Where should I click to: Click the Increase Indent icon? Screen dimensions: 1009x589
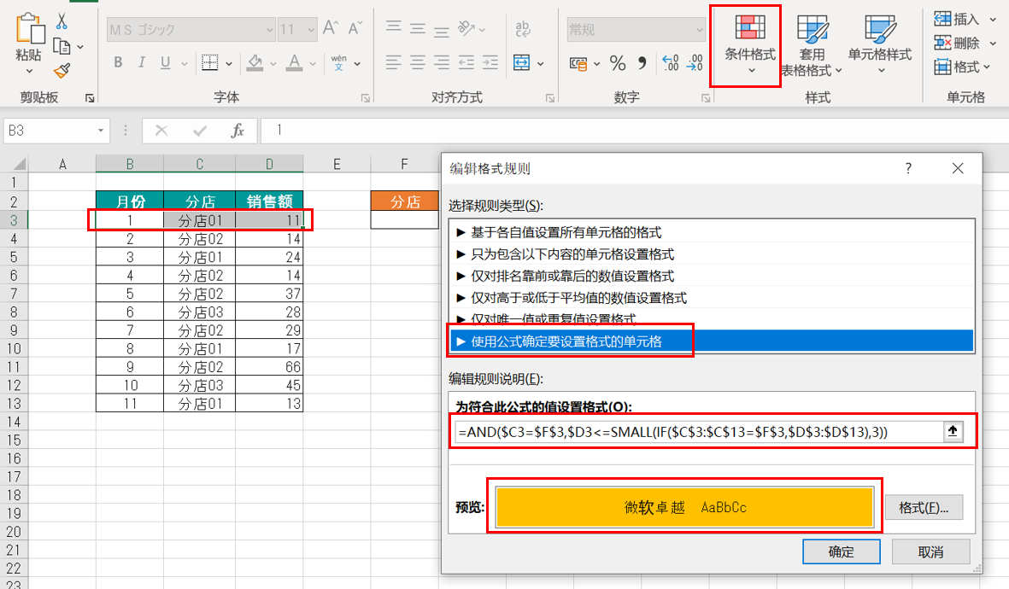pyautogui.click(x=490, y=62)
